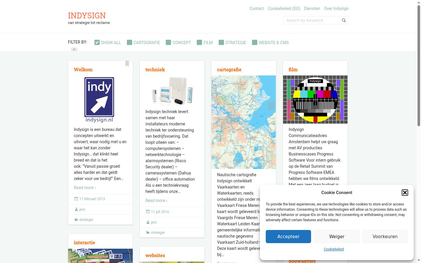421x263 pixels.
Task: Open the film post title
Action: pos(293,70)
